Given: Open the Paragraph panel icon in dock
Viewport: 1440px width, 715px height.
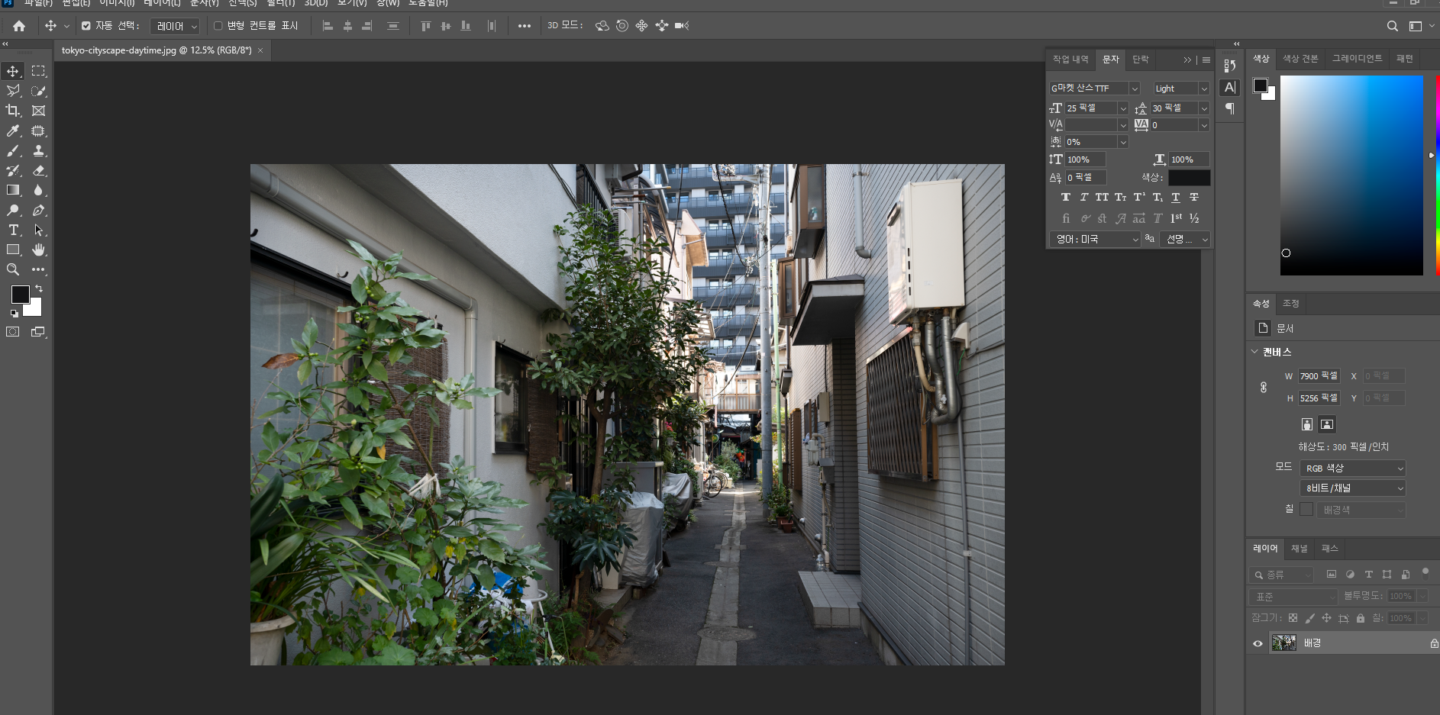Looking at the screenshot, I should click(1229, 108).
